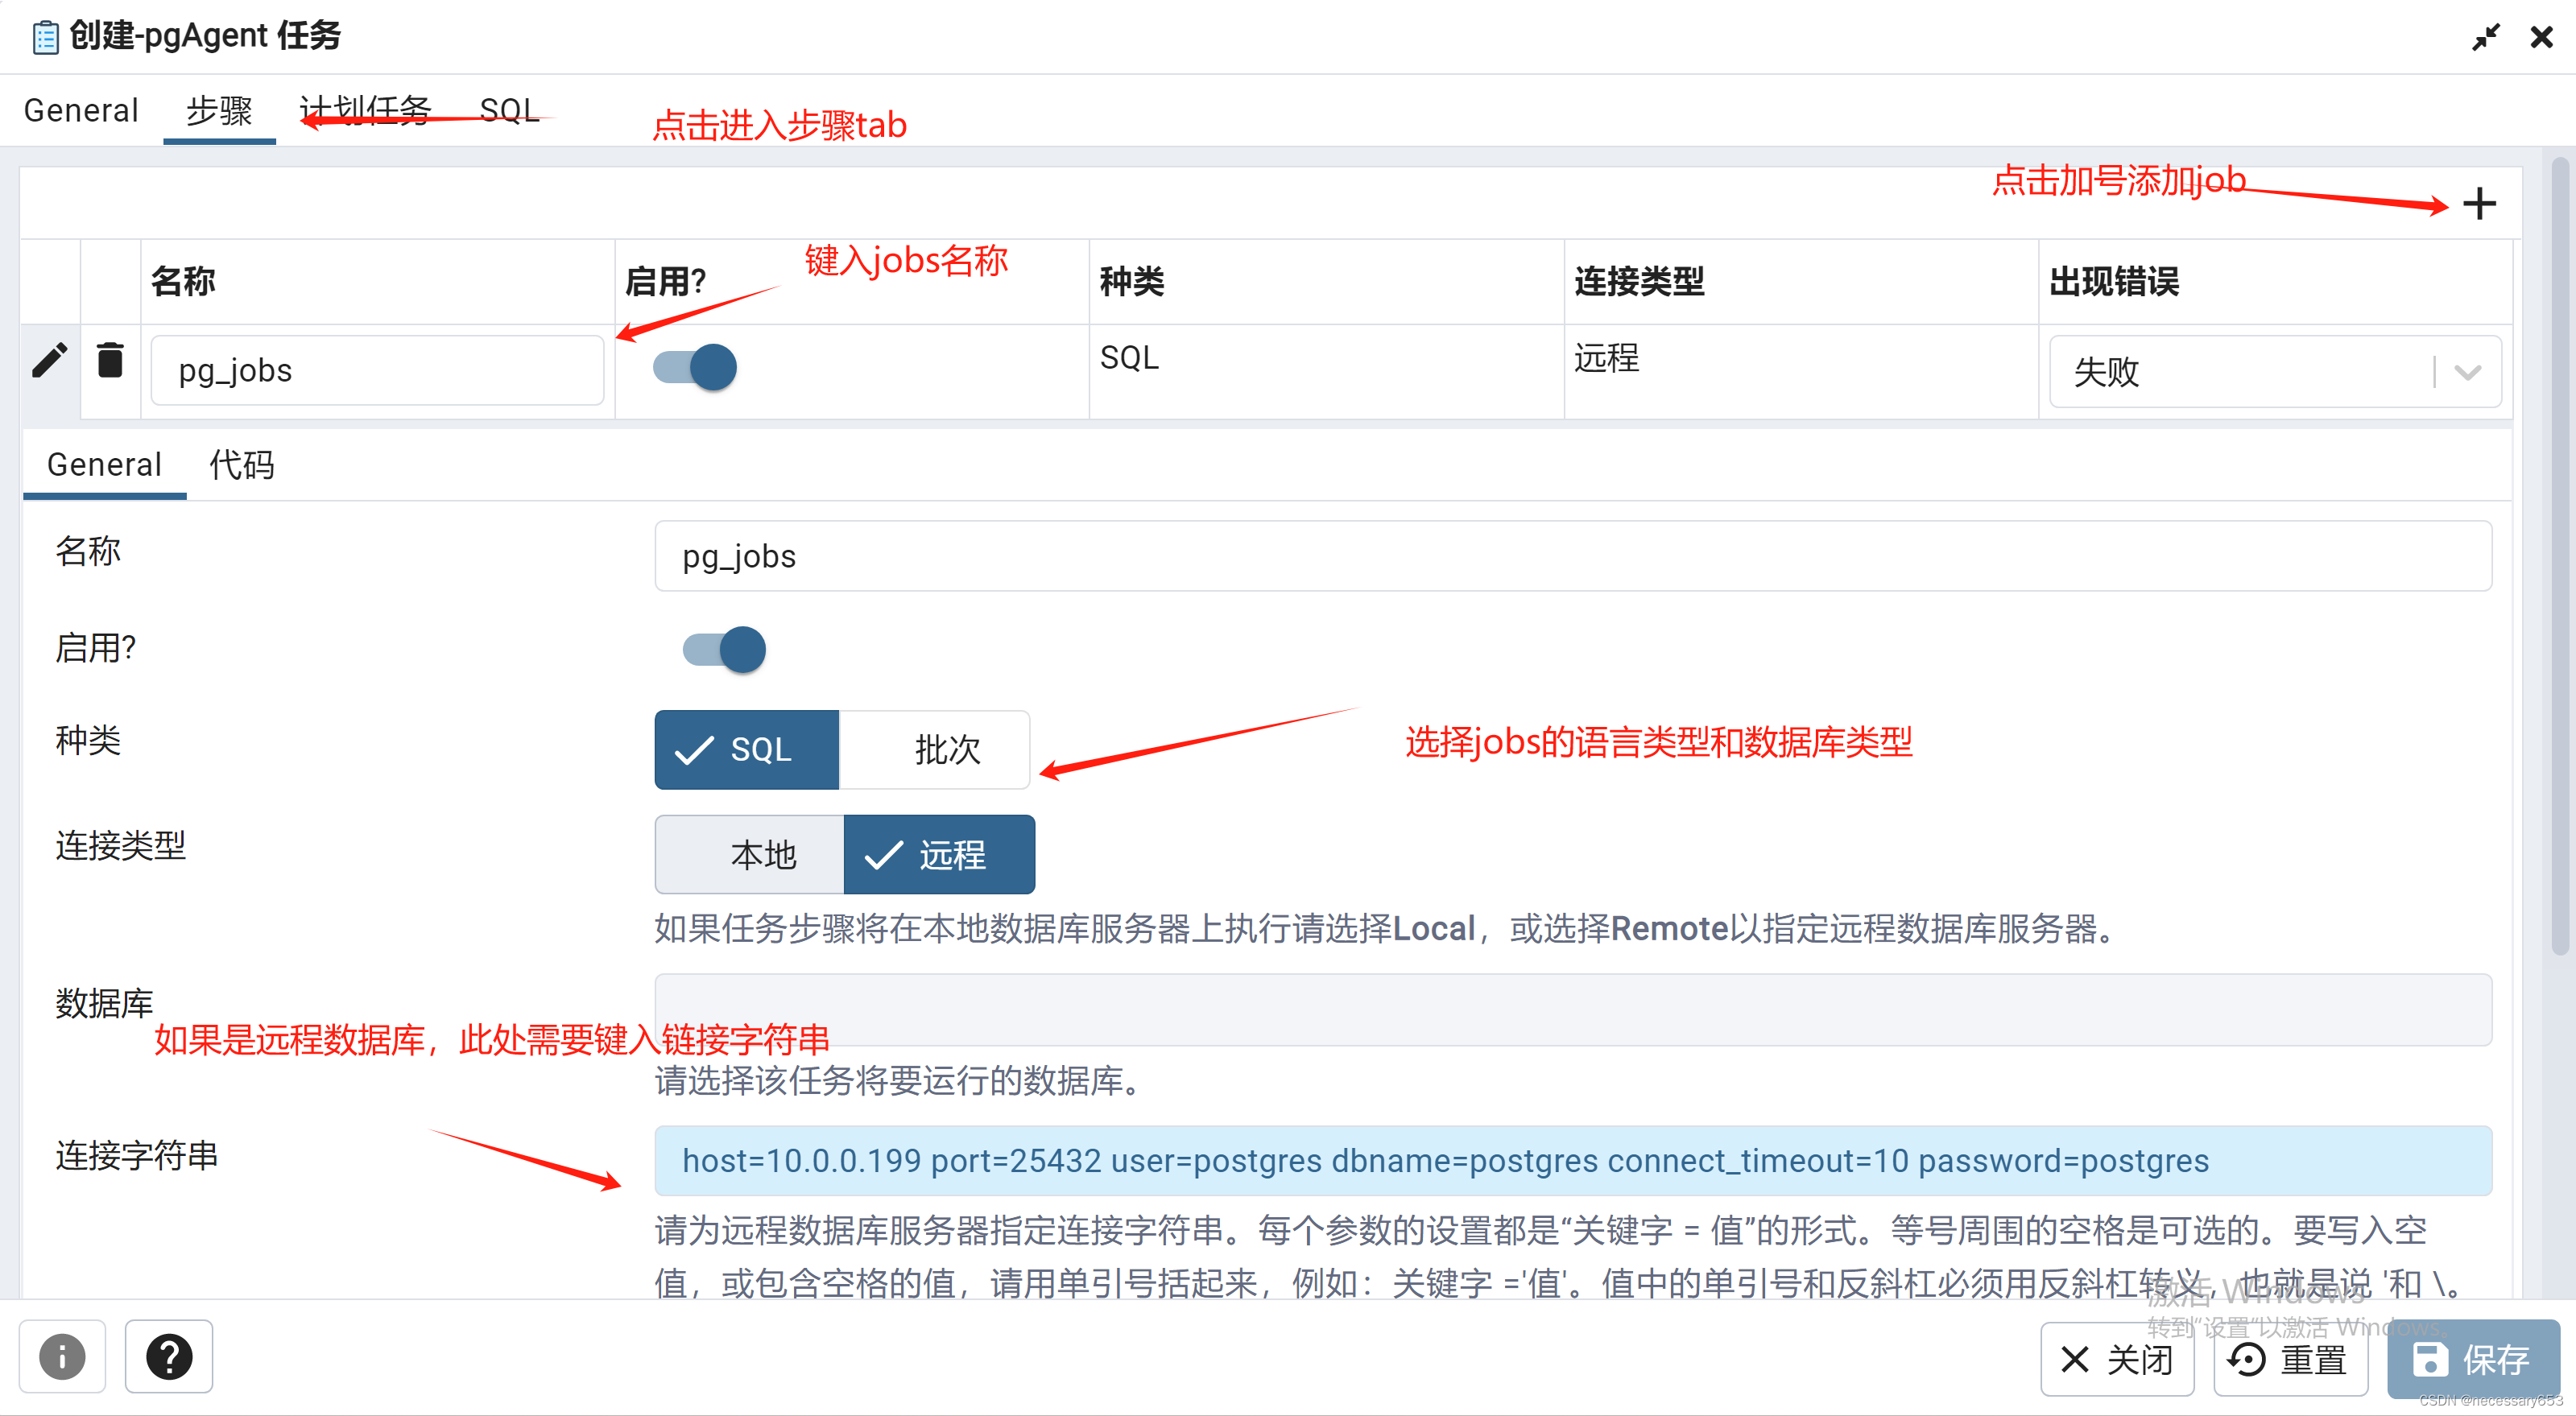Toggle the 启用 switch in the job row
Viewport: 2576px width, 1416px height.
click(693, 367)
